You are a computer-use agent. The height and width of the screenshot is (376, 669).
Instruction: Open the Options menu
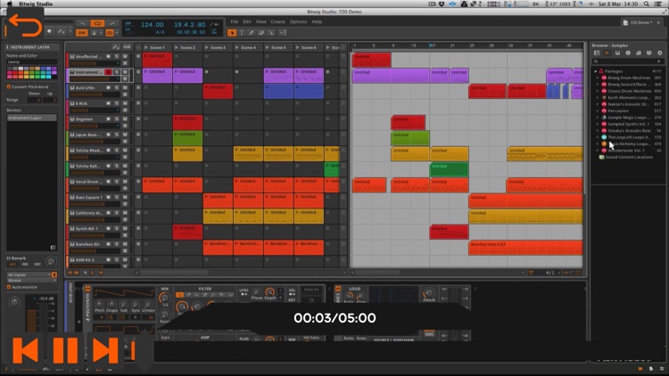(298, 21)
